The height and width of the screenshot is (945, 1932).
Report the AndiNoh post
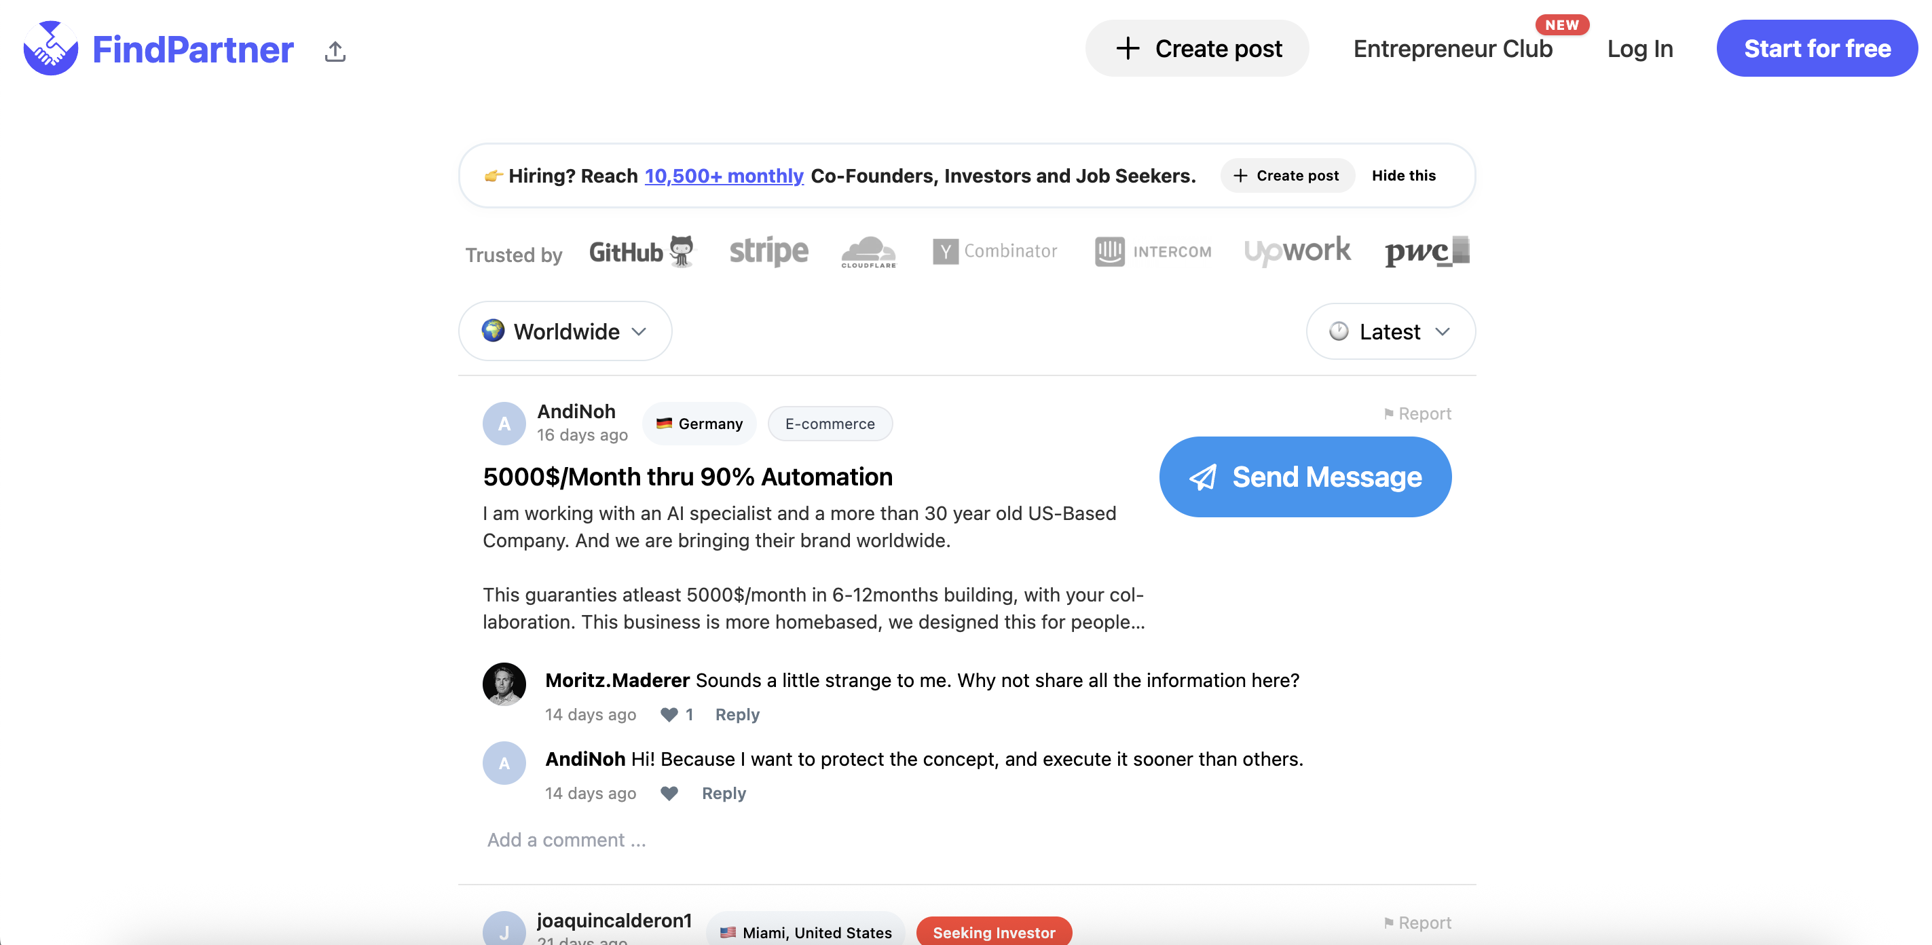1417,413
